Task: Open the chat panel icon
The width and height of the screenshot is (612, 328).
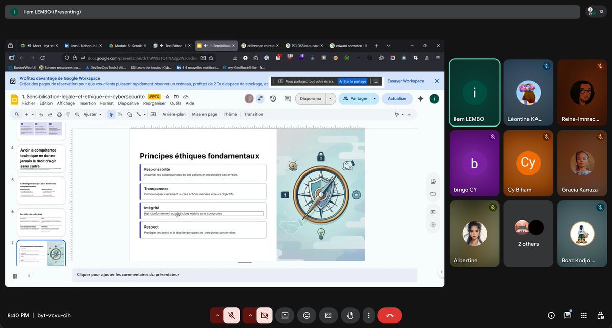Action: coord(568,315)
